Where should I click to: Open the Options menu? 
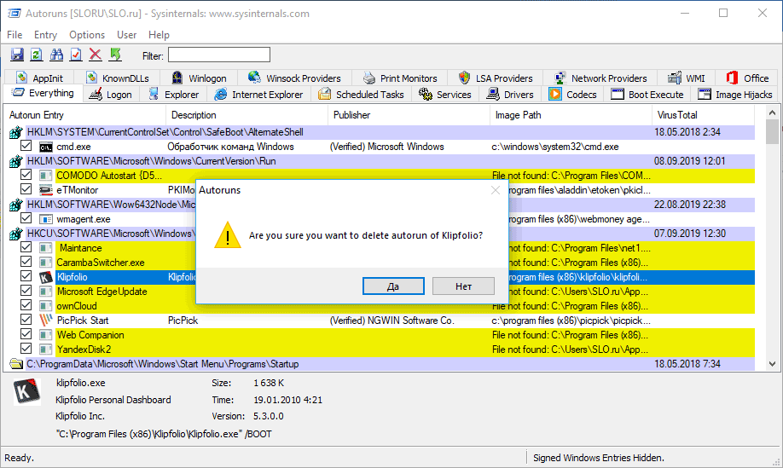click(87, 35)
